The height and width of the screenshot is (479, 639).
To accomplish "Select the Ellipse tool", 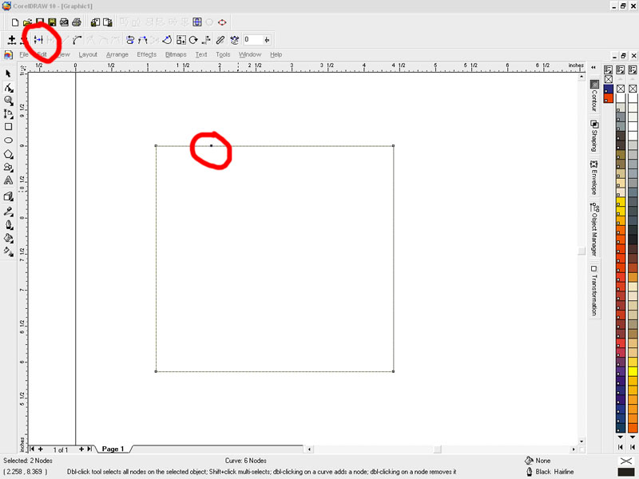I will 8,141.
